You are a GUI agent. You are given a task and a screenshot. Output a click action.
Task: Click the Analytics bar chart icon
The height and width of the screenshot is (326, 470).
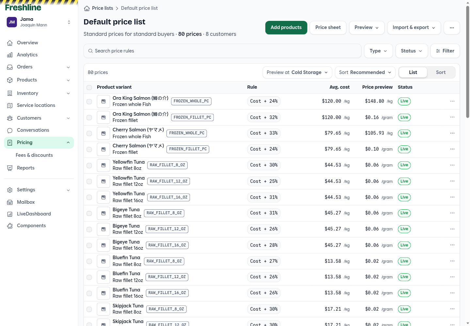pyautogui.click(x=10, y=55)
